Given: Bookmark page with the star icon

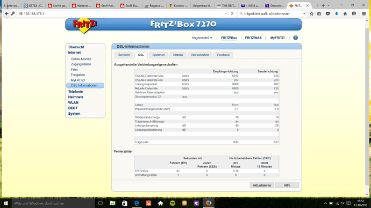Looking at the screenshot, I should [311, 14].
